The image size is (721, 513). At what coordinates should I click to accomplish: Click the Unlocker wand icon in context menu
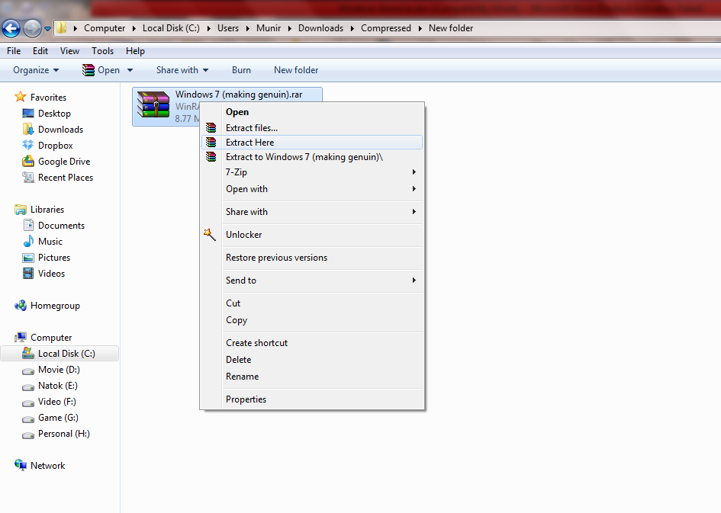(210, 235)
